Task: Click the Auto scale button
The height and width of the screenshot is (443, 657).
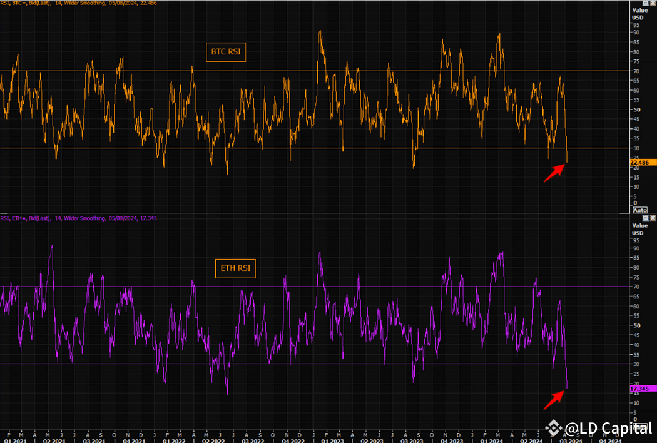Action: coord(639,211)
